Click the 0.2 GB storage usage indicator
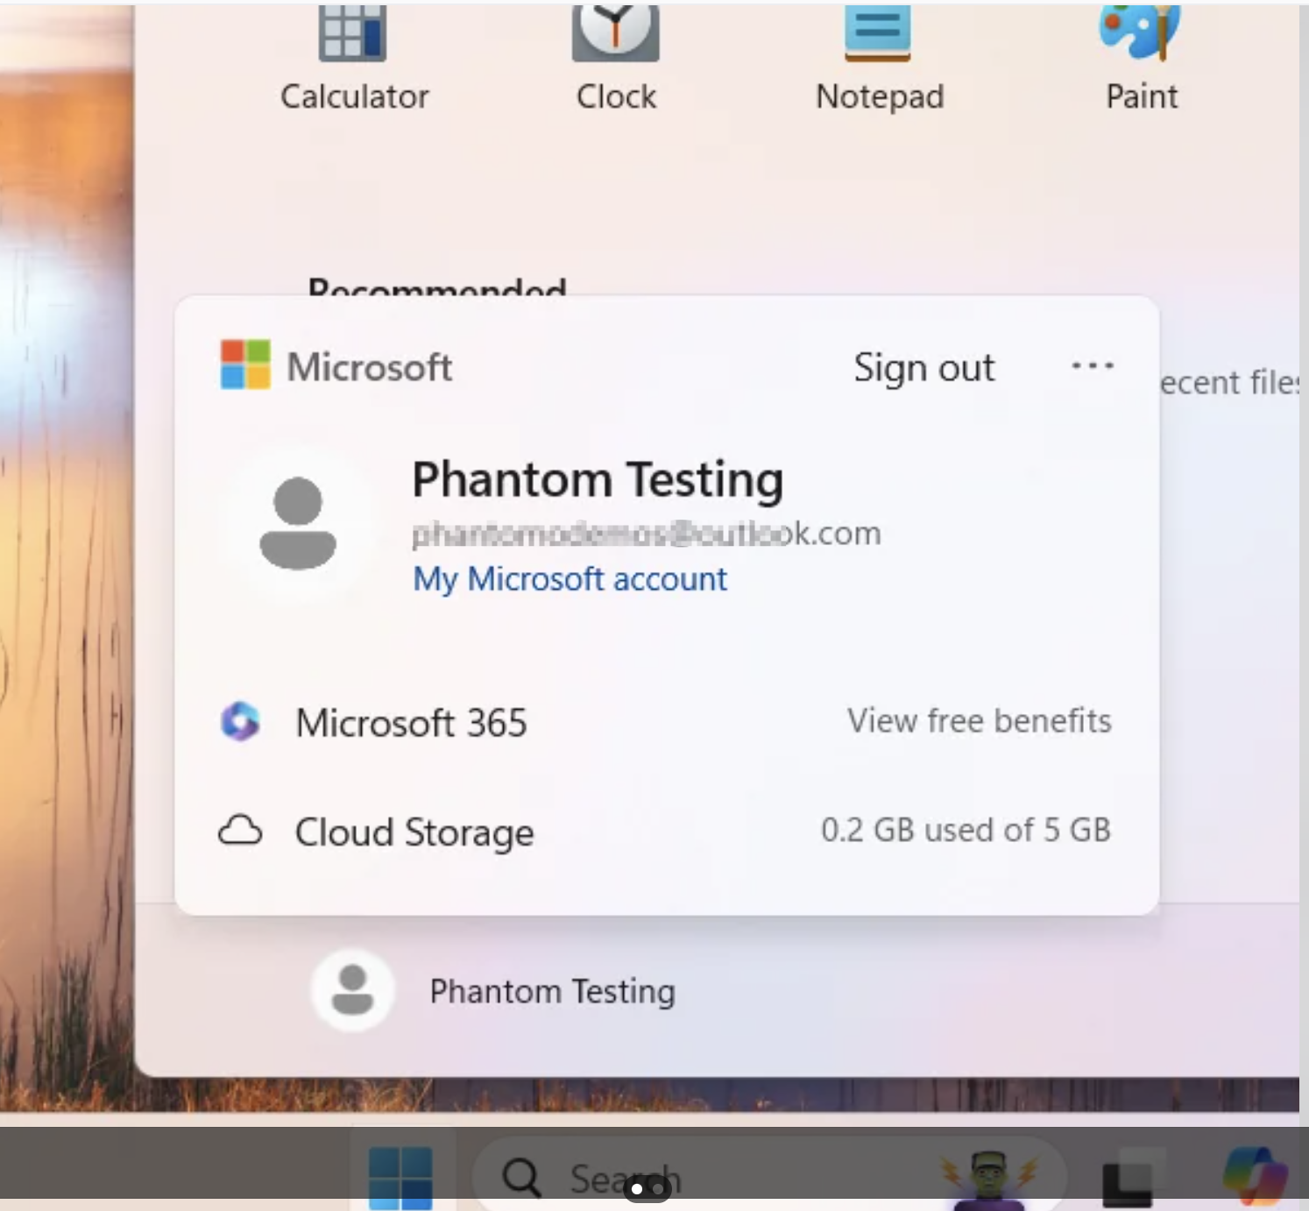 (x=966, y=830)
